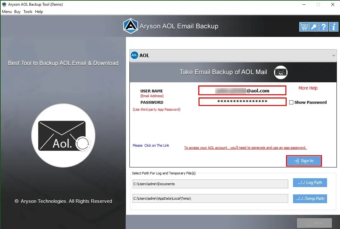Open the Help menu
This screenshot has width=340, height=229.
pyautogui.click(x=39, y=12)
